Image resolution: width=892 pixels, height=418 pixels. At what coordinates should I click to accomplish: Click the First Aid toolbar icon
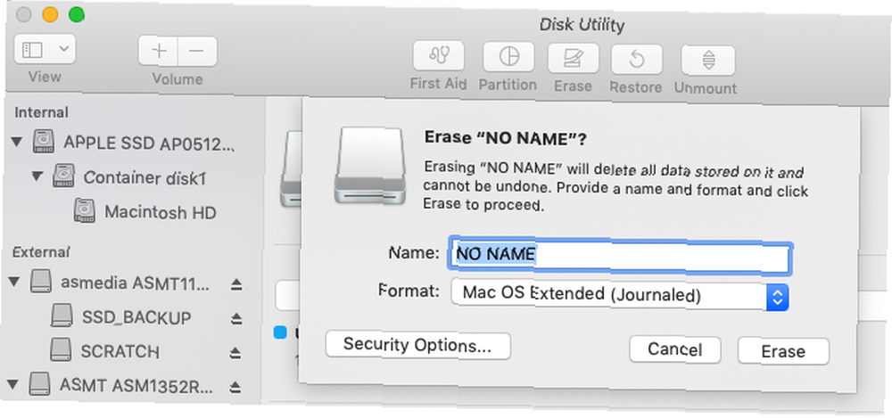438,56
